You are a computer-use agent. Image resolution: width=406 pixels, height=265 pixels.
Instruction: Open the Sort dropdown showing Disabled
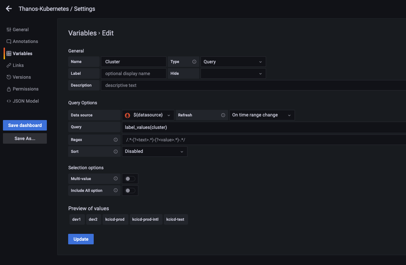154,152
